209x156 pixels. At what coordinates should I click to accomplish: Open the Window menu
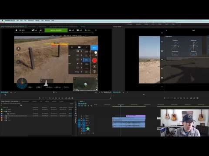[x=47, y=20]
